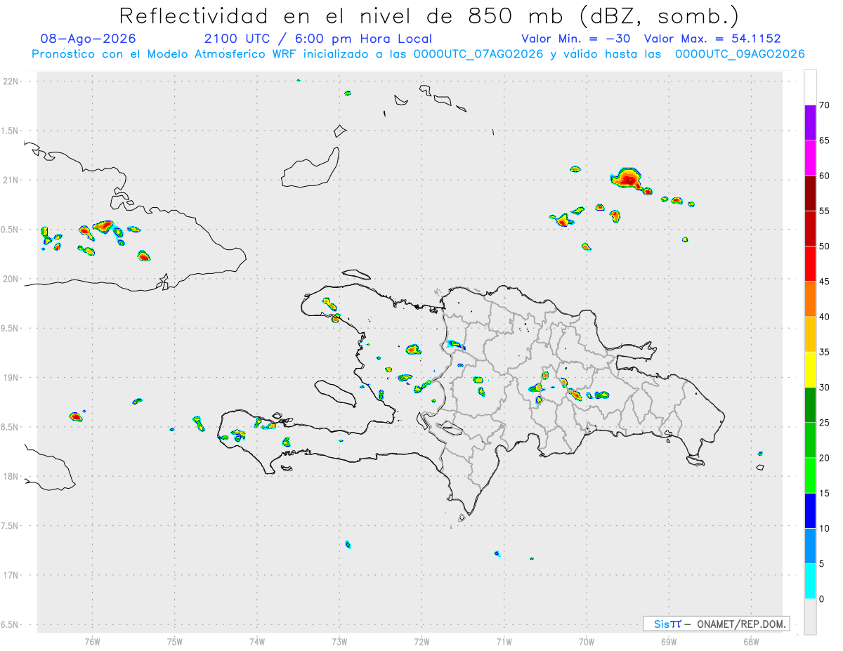Select the dark blue 10–15 dBZ colorbar band
This screenshot has height=651, width=843.
click(810, 511)
